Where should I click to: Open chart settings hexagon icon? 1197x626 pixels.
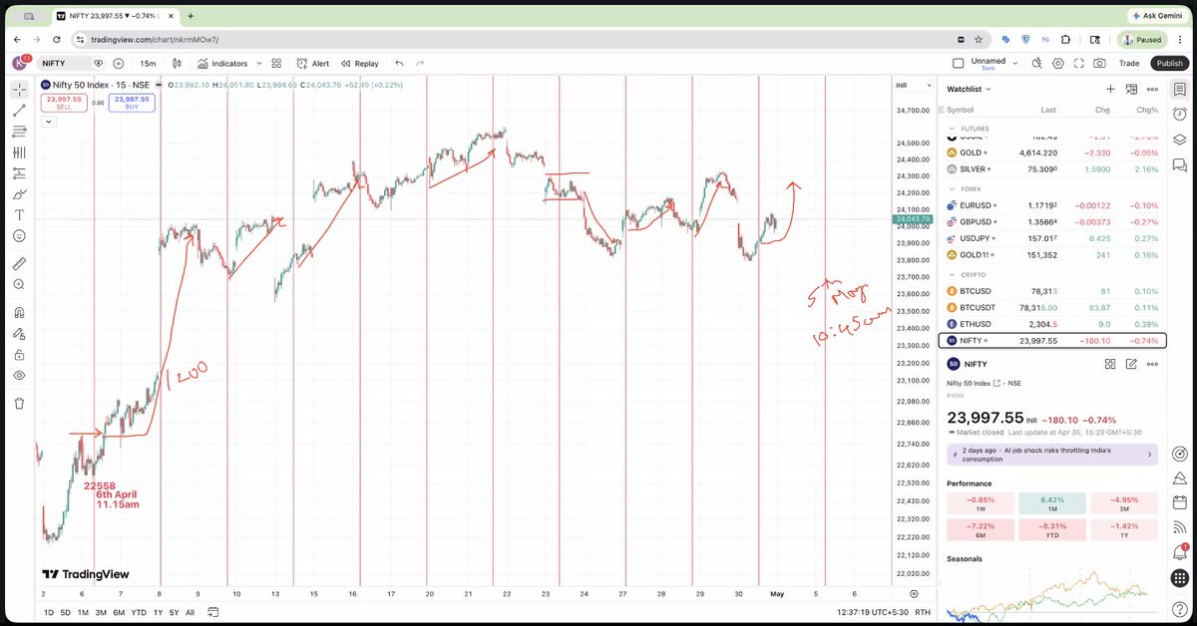pyautogui.click(x=1057, y=63)
